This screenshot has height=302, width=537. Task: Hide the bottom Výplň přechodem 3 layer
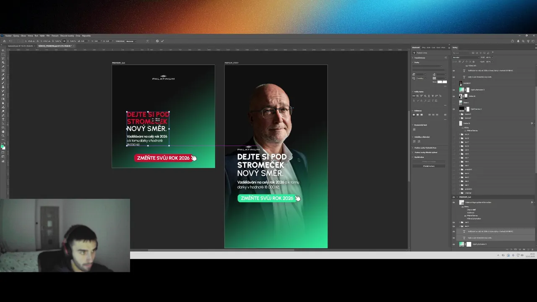tap(454, 244)
